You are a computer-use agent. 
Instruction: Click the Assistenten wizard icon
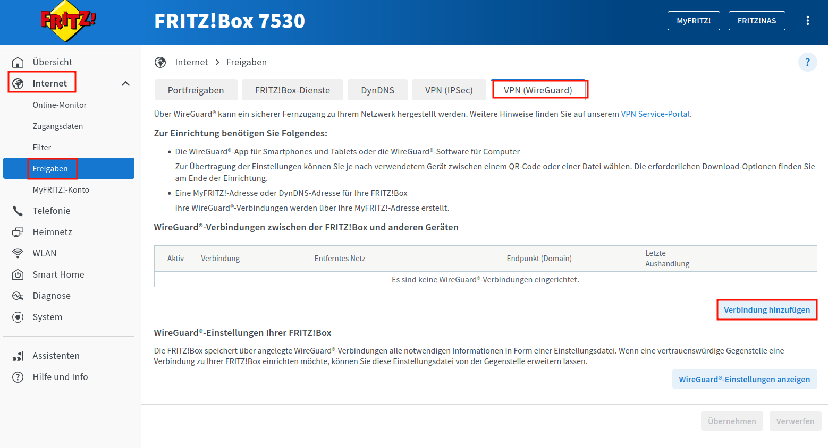pos(18,356)
